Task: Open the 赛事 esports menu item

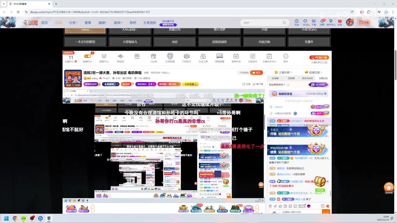Action: (x=88, y=23)
